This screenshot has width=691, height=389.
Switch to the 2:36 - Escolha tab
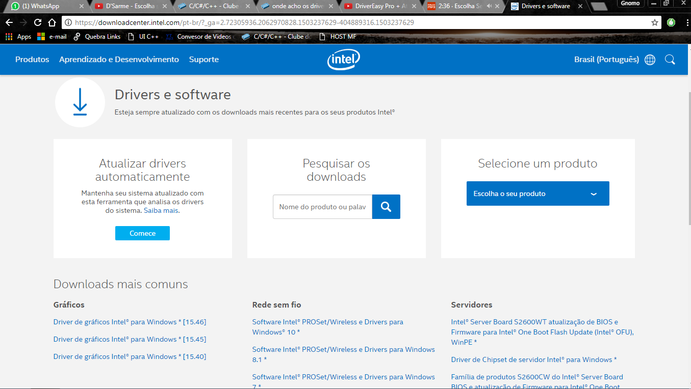point(462,6)
